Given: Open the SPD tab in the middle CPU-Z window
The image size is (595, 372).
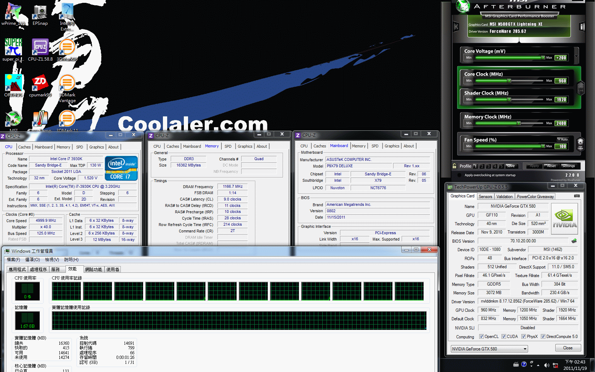Looking at the screenshot, I should 228,146.
